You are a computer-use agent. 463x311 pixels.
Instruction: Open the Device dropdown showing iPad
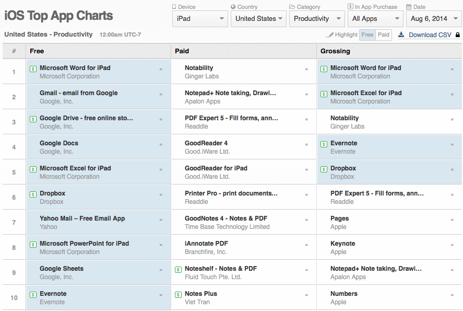[200, 19]
